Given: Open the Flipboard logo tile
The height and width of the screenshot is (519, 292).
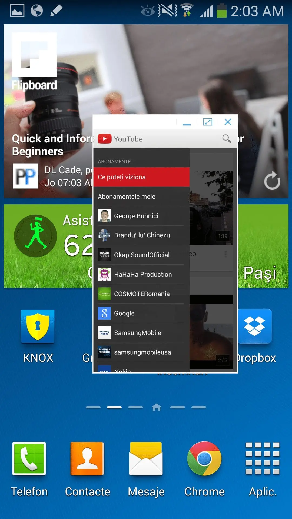Looking at the screenshot, I should point(34,55).
